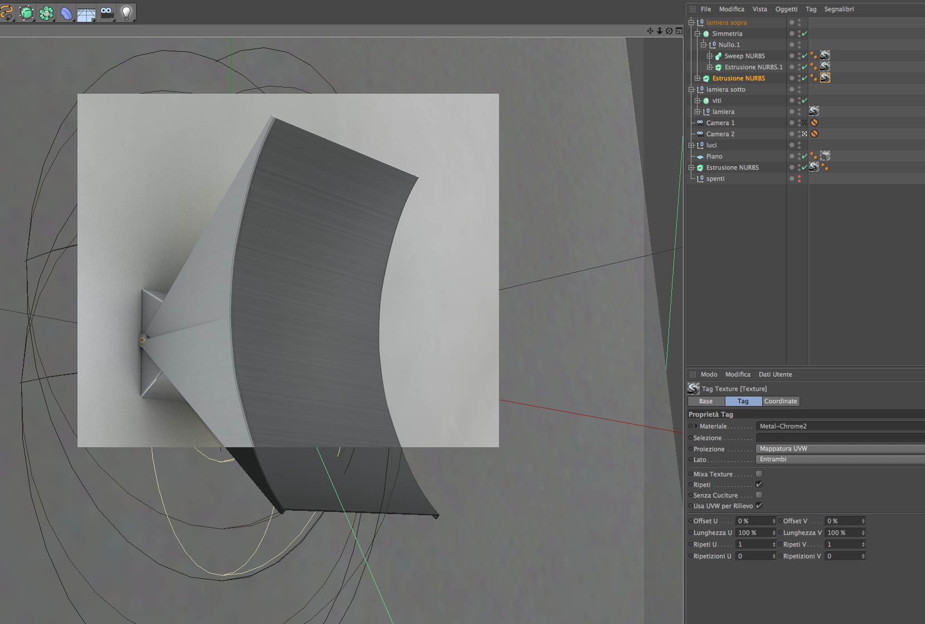Switch to the Coordinate tab
This screenshot has height=624, width=925.
point(781,402)
